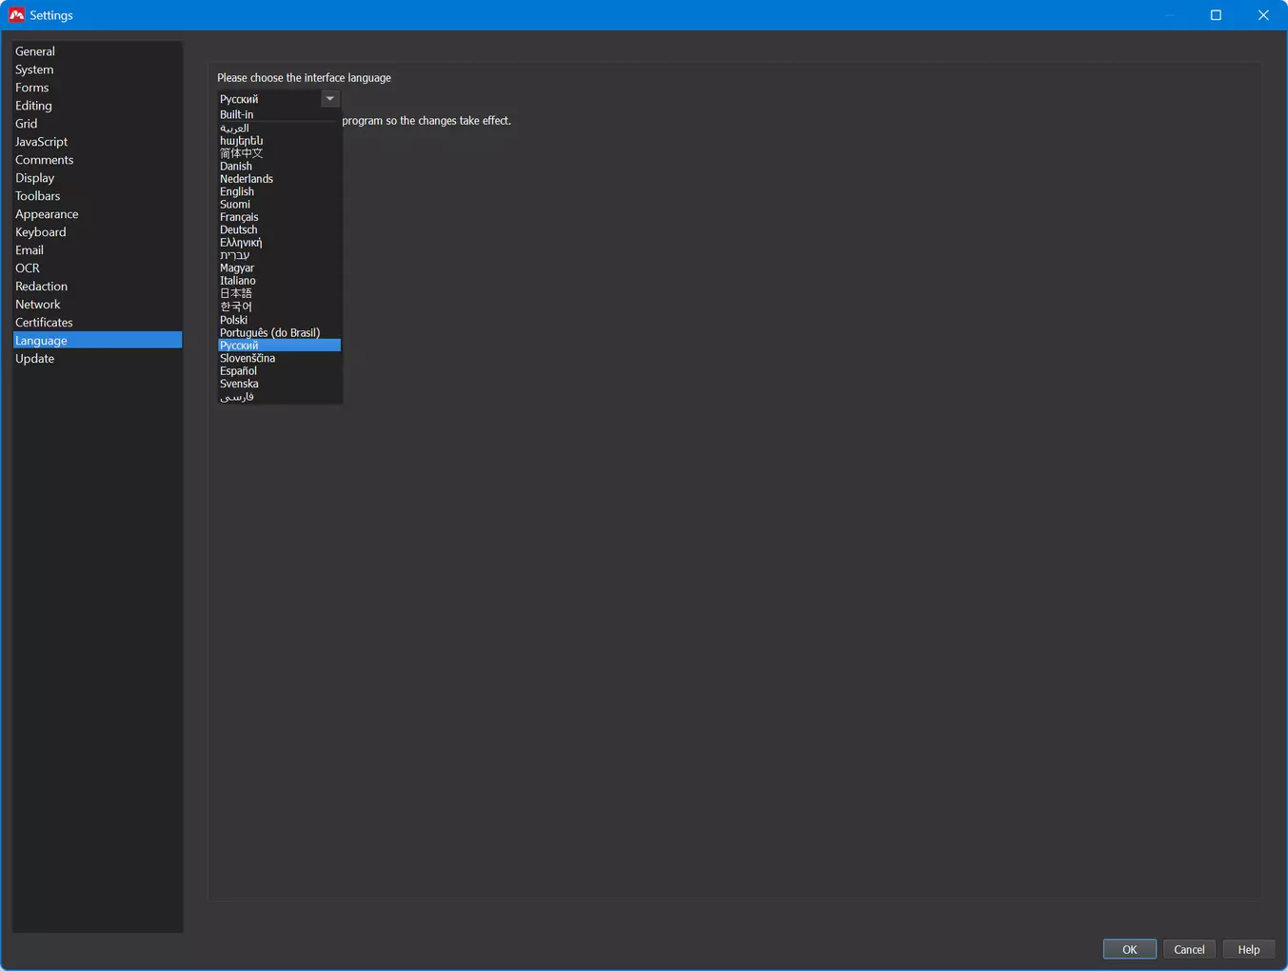Select English from the language list

pos(237,191)
